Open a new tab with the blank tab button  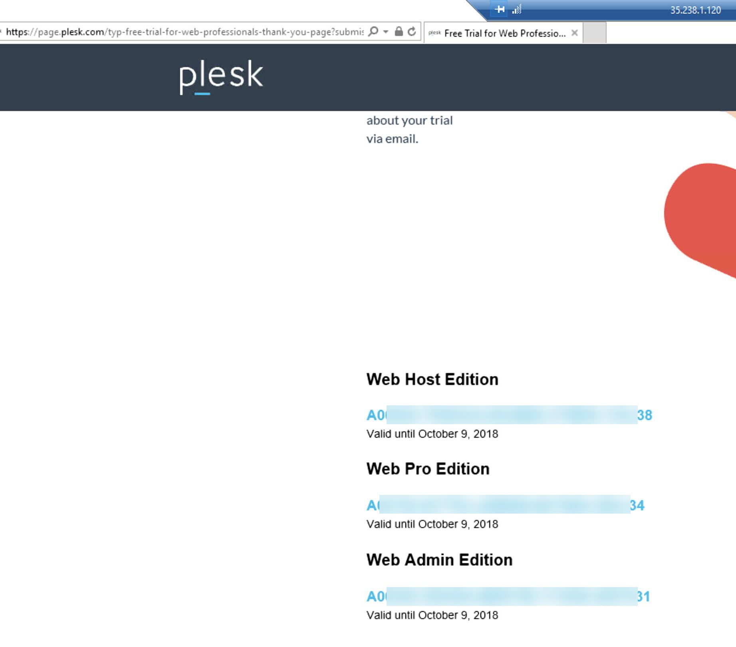coord(594,33)
